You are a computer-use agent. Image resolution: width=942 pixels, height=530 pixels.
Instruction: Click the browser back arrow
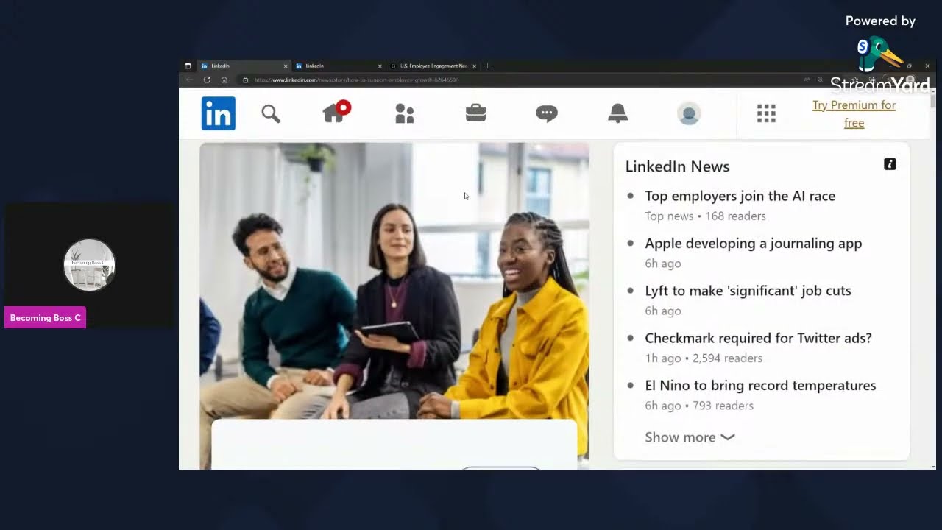tap(189, 79)
